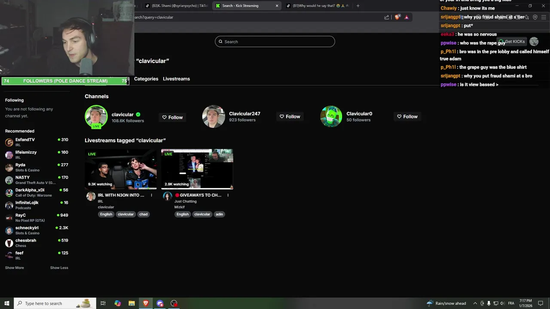The width and height of the screenshot is (550, 309).
Task: Open Copilot from the taskbar
Action: (x=117, y=303)
